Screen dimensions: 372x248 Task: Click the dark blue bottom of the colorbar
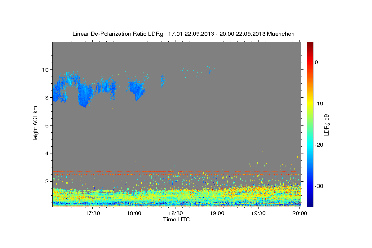310,204
